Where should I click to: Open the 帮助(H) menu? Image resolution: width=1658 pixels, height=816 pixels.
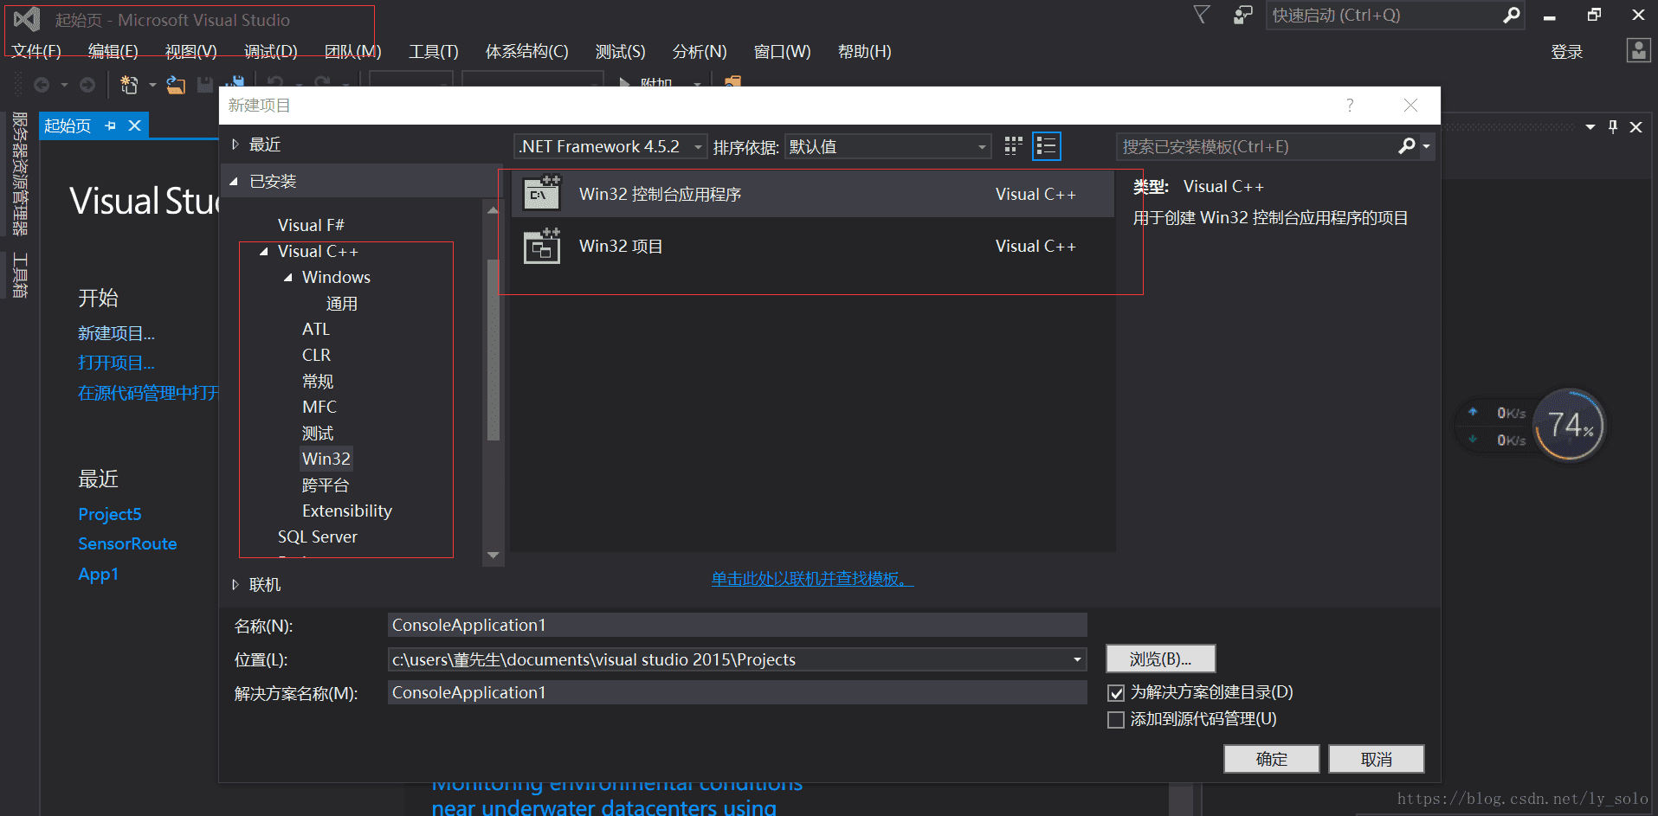pos(864,52)
